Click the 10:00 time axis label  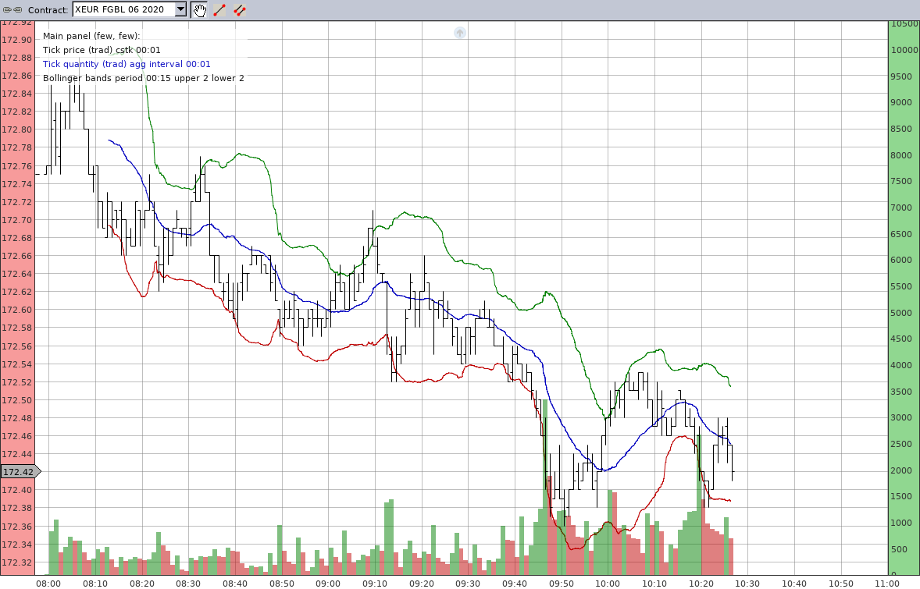pyautogui.click(x=608, y=584)
